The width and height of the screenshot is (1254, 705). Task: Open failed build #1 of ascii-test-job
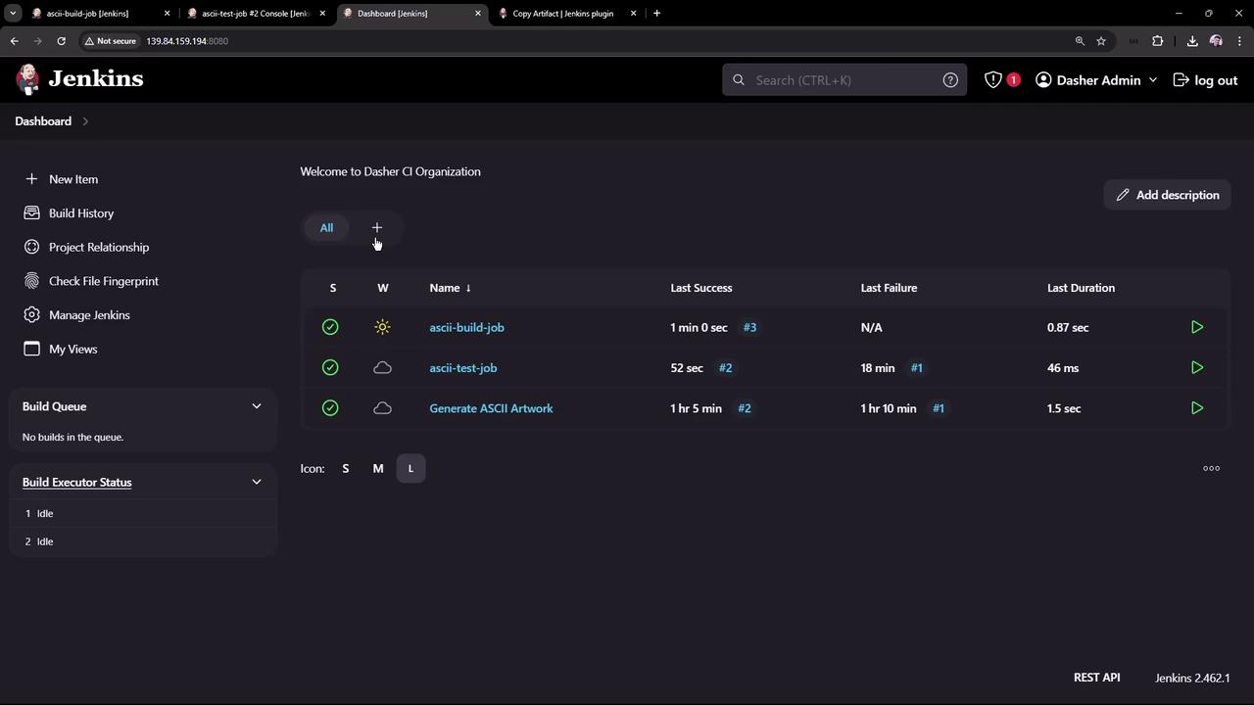tap(916, 368)
